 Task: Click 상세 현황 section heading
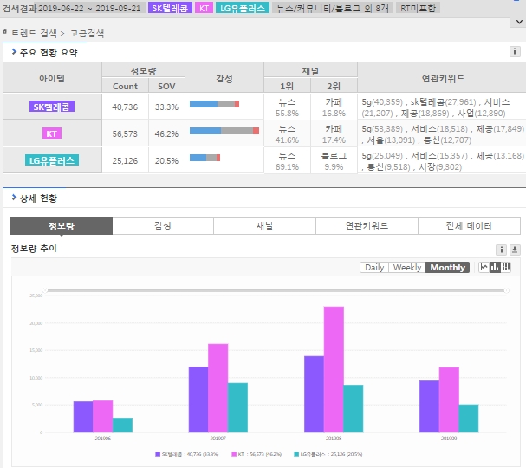[x=38, y=198]
